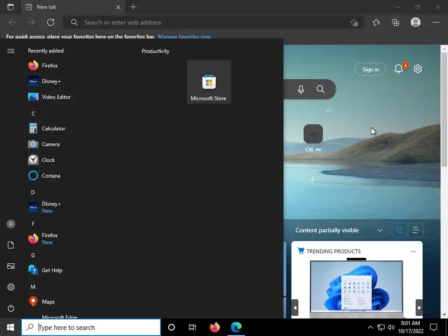
Task: Open Documents from Start sidebar
Action: (x=11, y=245)
